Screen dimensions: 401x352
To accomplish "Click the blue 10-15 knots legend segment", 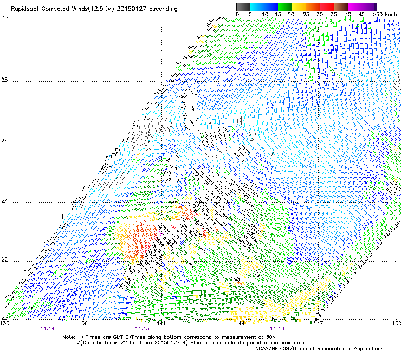I will point(271,6).
